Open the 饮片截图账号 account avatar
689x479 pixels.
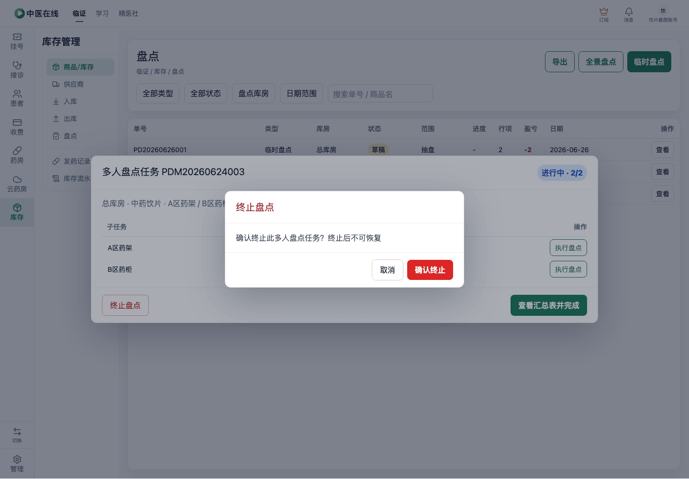click(663, 11)
